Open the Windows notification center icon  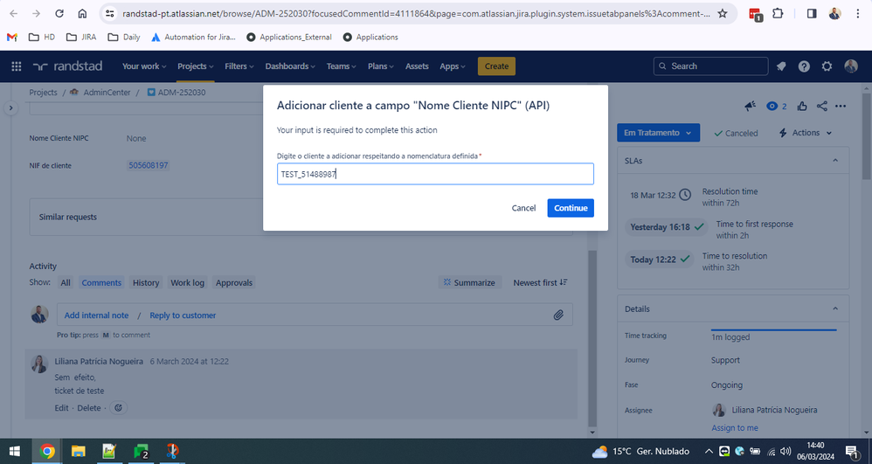pos(851,451)
